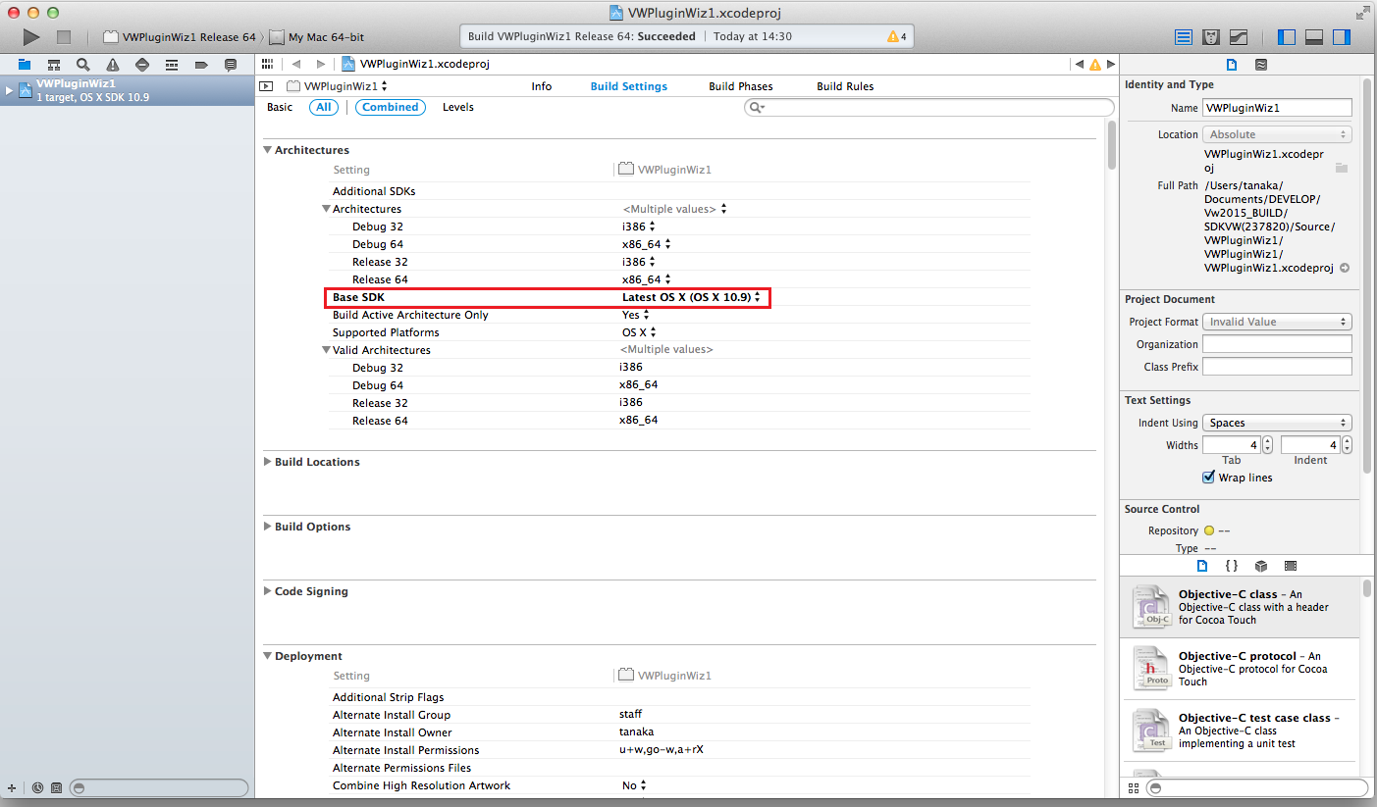Filter recently edited files clock icon
The width and height of the screenshot is (1377, 807).
[x=37, y=787]
